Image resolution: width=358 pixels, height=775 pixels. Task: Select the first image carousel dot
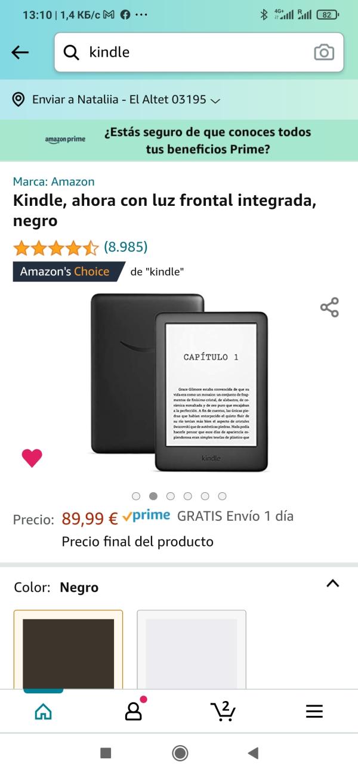pyautogui.click(x=136, y=496)
